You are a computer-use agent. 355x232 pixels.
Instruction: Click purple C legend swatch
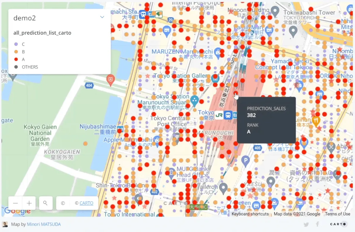16,44
